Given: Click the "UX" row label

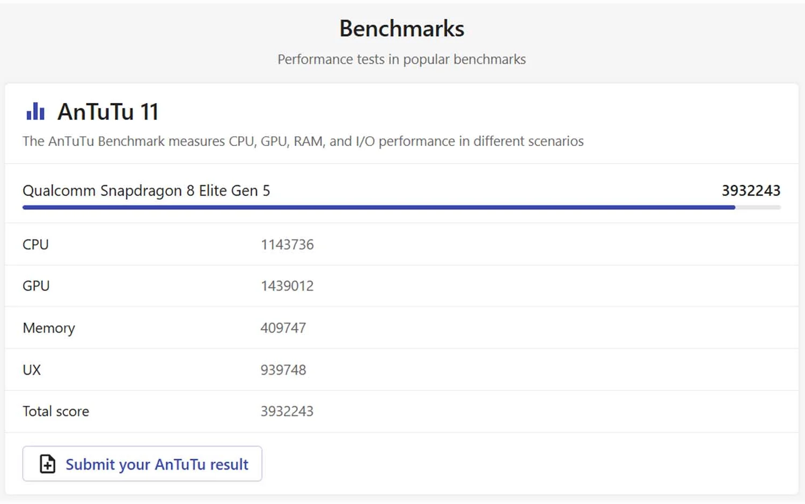Looking at the screenshot, I should (32, 370).
